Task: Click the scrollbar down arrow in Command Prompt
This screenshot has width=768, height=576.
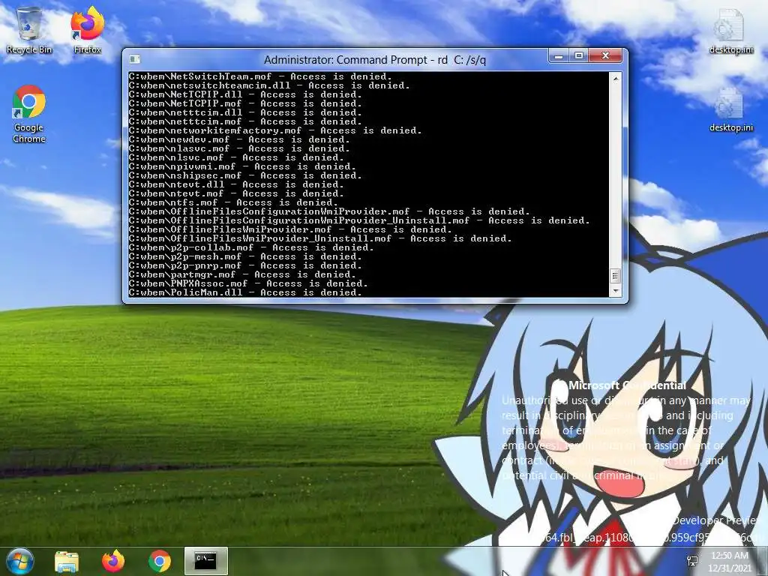Action: (x=616, y=291)
